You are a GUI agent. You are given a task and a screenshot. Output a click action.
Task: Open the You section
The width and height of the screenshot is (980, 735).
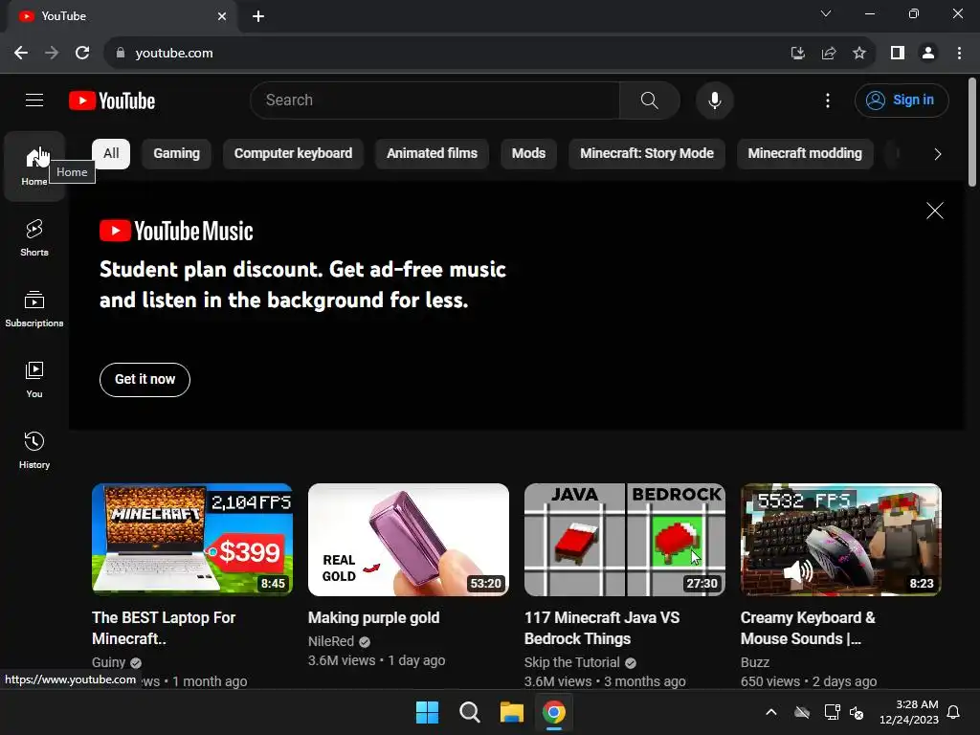point(34,379)
